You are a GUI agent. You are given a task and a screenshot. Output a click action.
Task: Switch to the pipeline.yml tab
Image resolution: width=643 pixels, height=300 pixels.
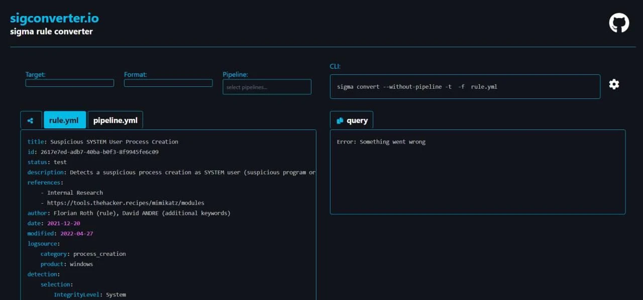coord(116,120)
